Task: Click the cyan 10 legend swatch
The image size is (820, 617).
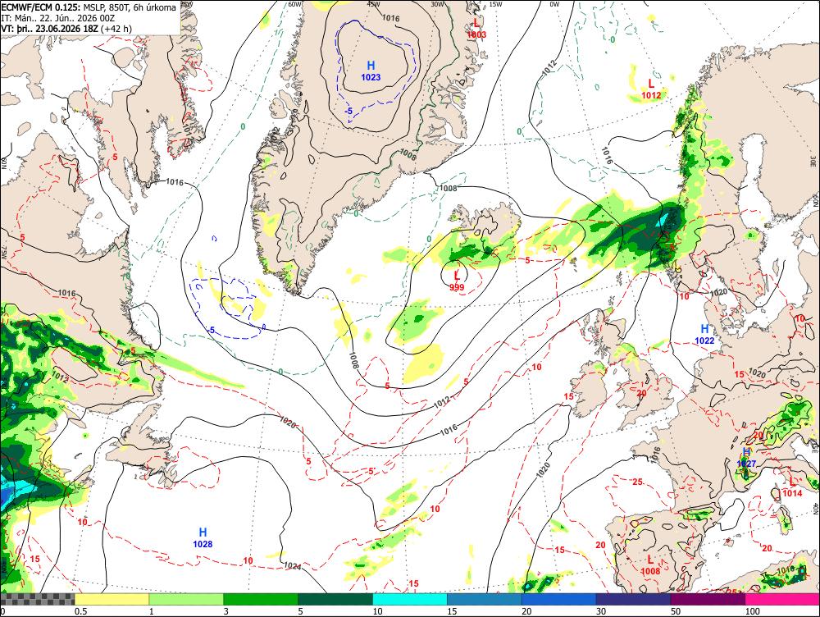Action: click(x=410, y=599)
